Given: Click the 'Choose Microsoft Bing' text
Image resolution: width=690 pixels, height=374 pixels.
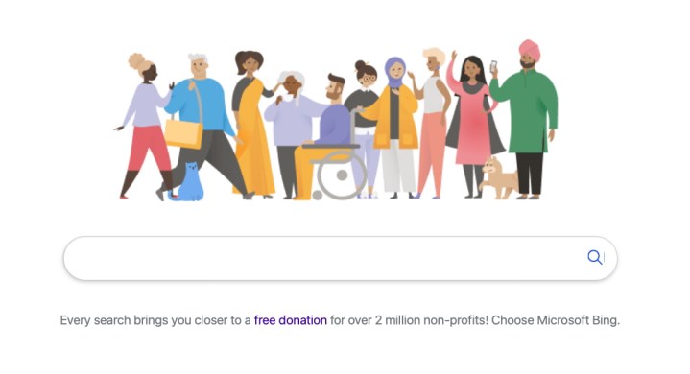Looking at the screenshot, I should 556,320.
